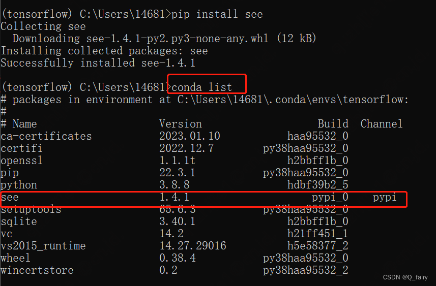Click version '3.40.1'
The height and width of the screenshot is (286, 436).
pyautogui.click(x=178, y=221)
